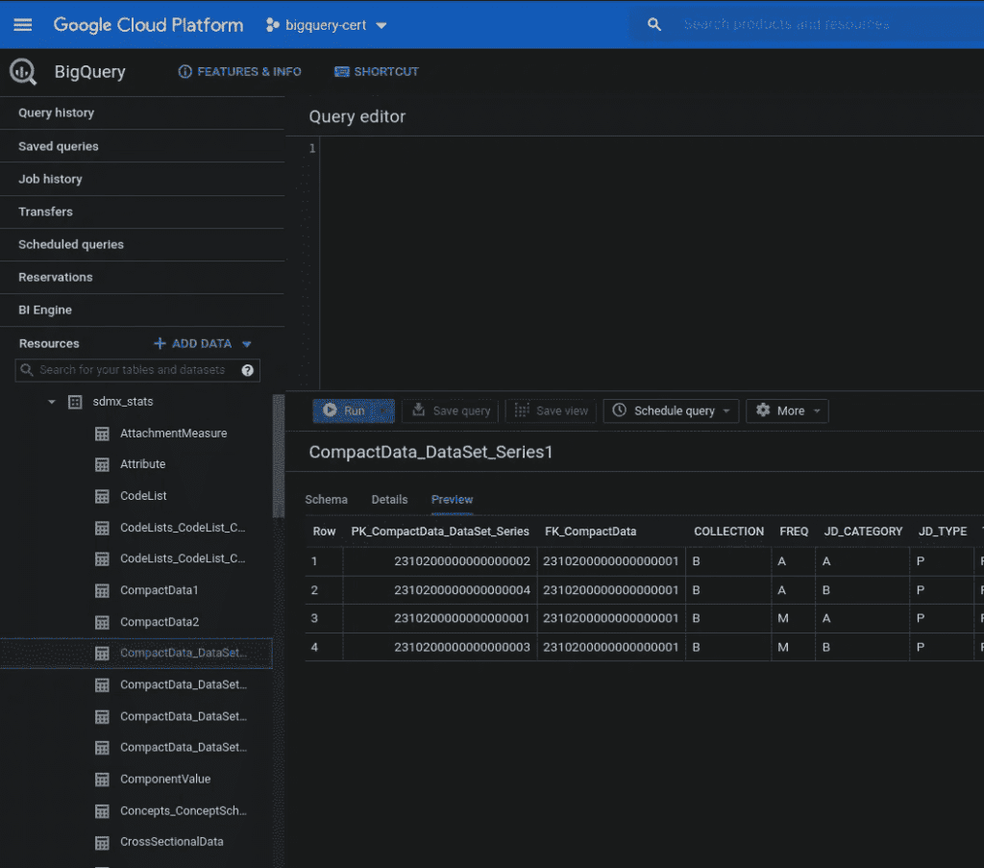
Task: Click the table icon beside Attribute
Action: [102, 464]
